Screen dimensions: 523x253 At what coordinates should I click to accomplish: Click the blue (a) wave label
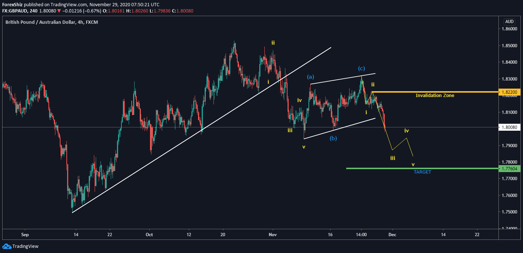click(311, 77)
